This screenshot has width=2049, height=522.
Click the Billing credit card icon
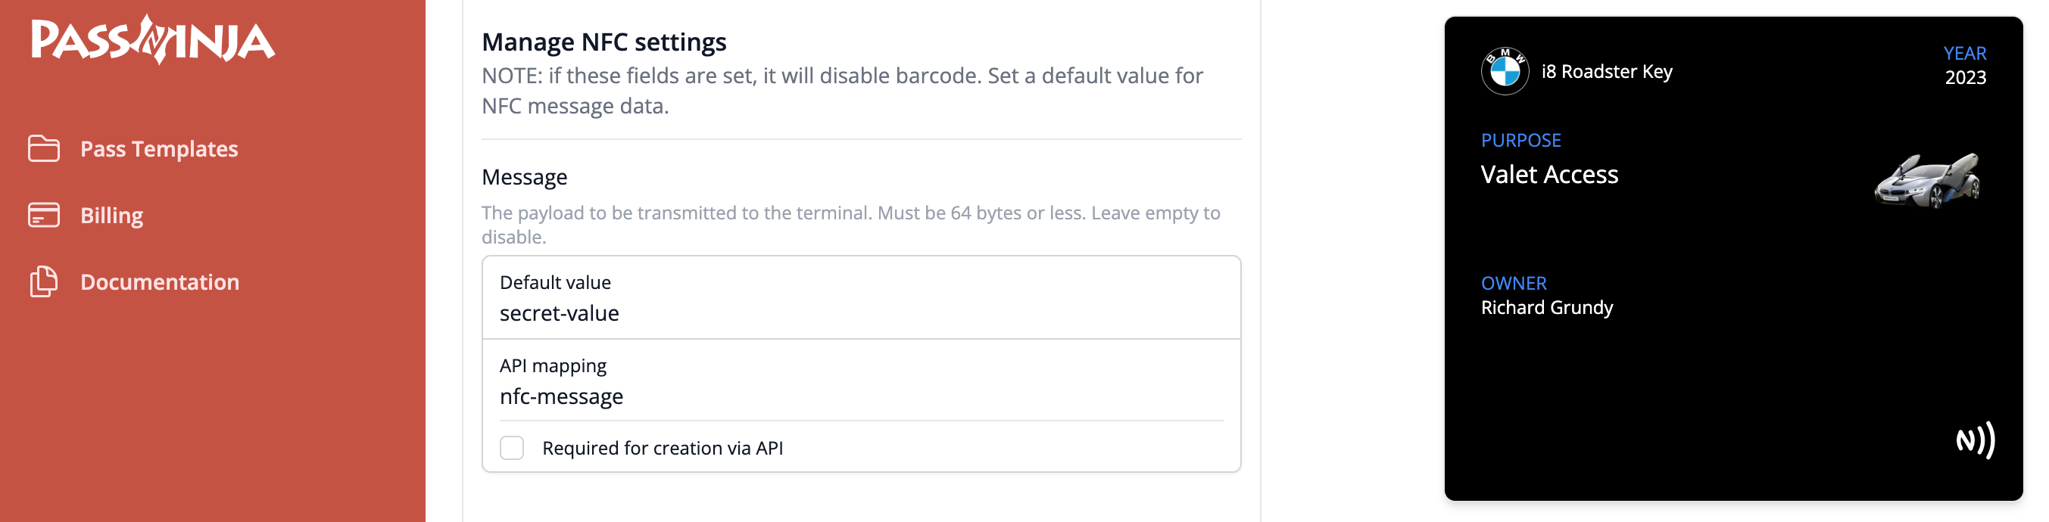tap(44, 216)
